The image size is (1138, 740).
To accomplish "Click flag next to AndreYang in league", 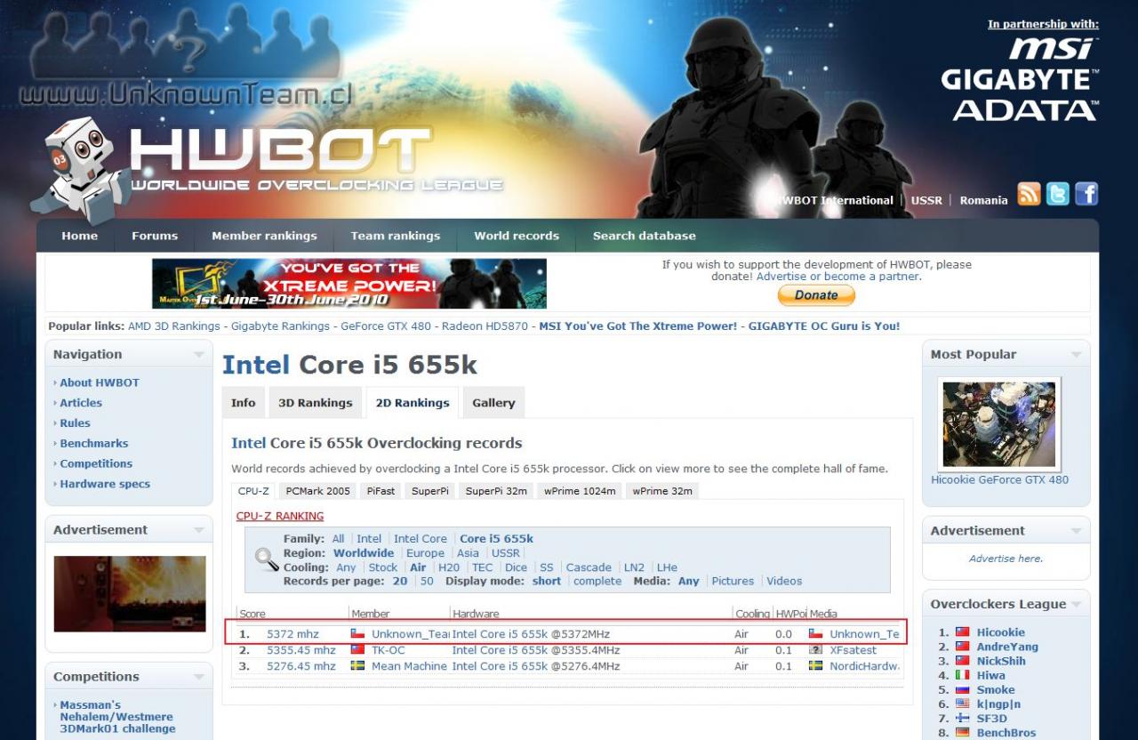I will (963, 647).
